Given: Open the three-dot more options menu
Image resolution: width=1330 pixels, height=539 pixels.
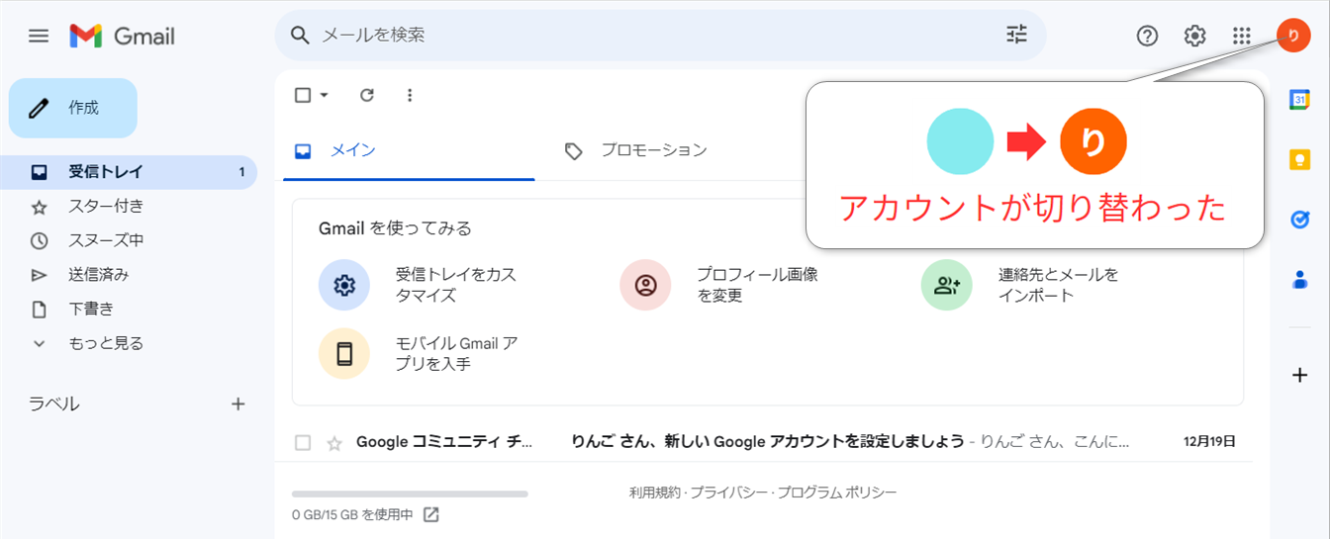Looking at the screenshot, I should pos(411,95).
